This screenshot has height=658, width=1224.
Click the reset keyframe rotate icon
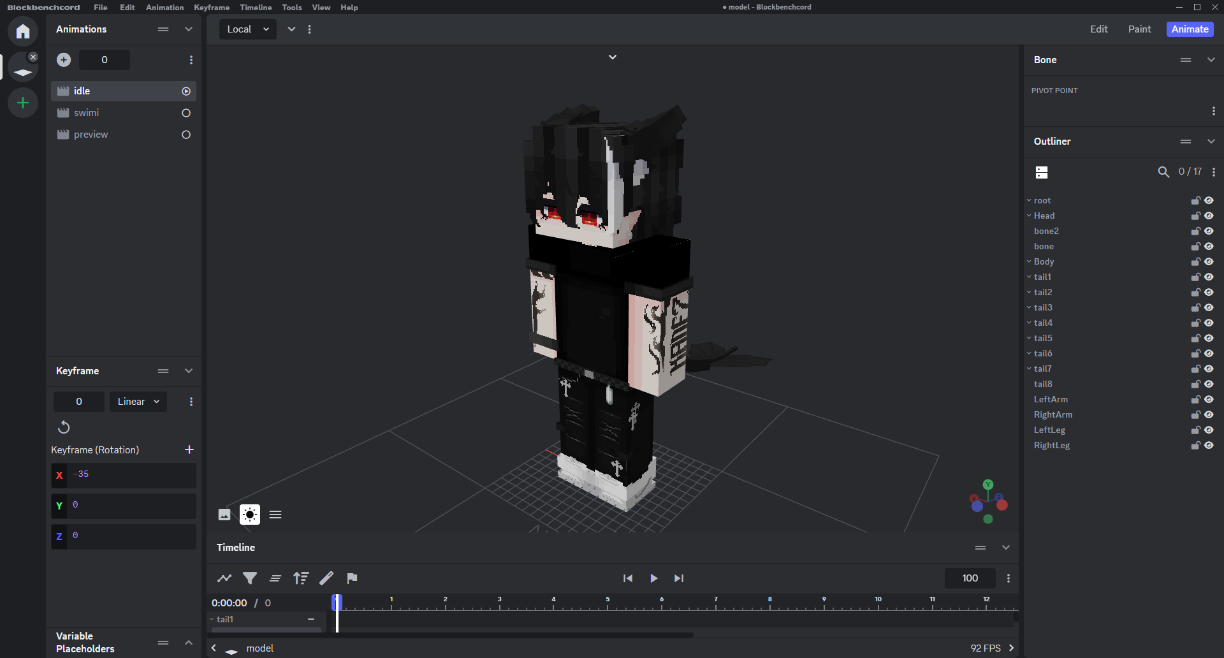tap(64, 427)
